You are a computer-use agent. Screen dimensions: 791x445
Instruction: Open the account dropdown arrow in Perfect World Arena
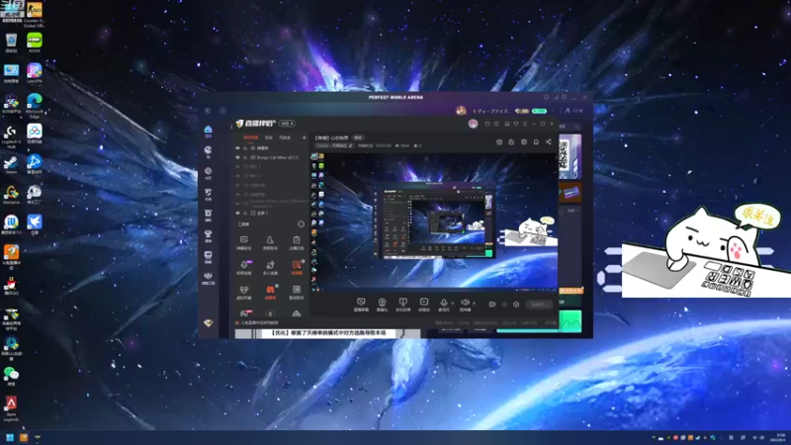point(553,111)
